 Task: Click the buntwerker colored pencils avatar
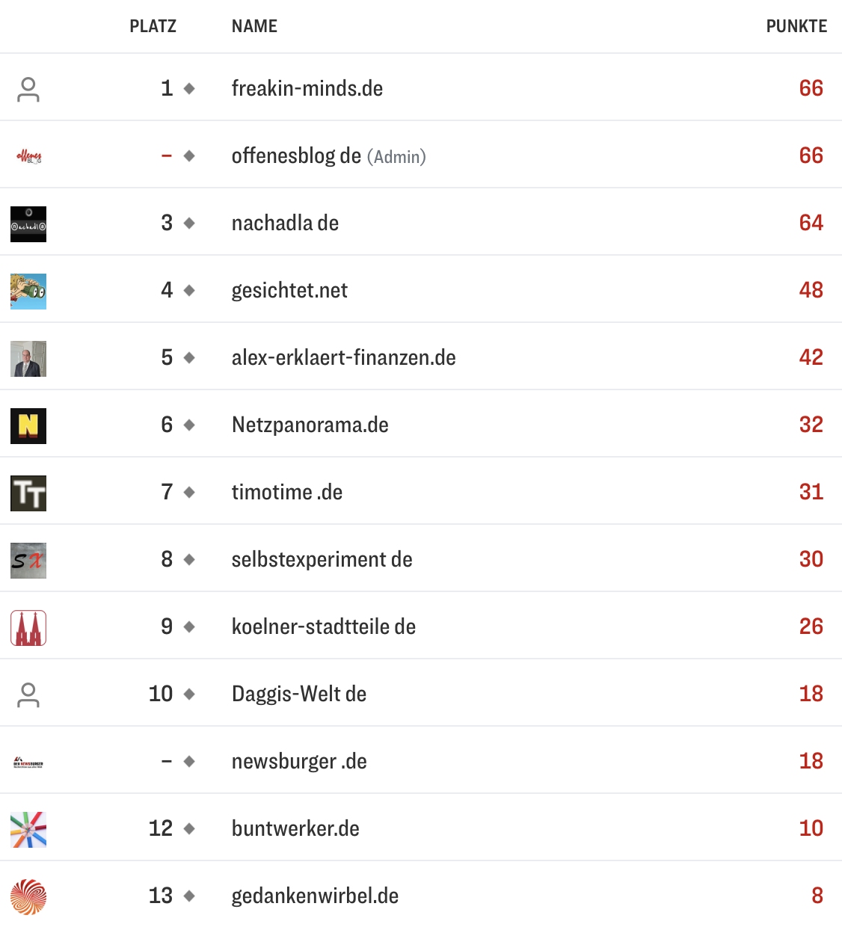point(28,830)
